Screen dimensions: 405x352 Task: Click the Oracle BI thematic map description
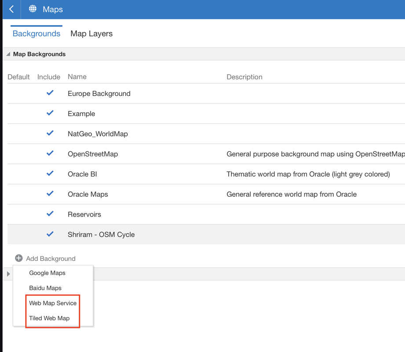tap(308, 174)
